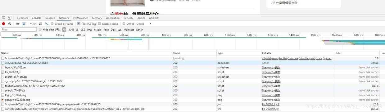Click image icon of gongan_d0289dc.png row
This screenshot has width=385, height=112.
coord(2,100)
